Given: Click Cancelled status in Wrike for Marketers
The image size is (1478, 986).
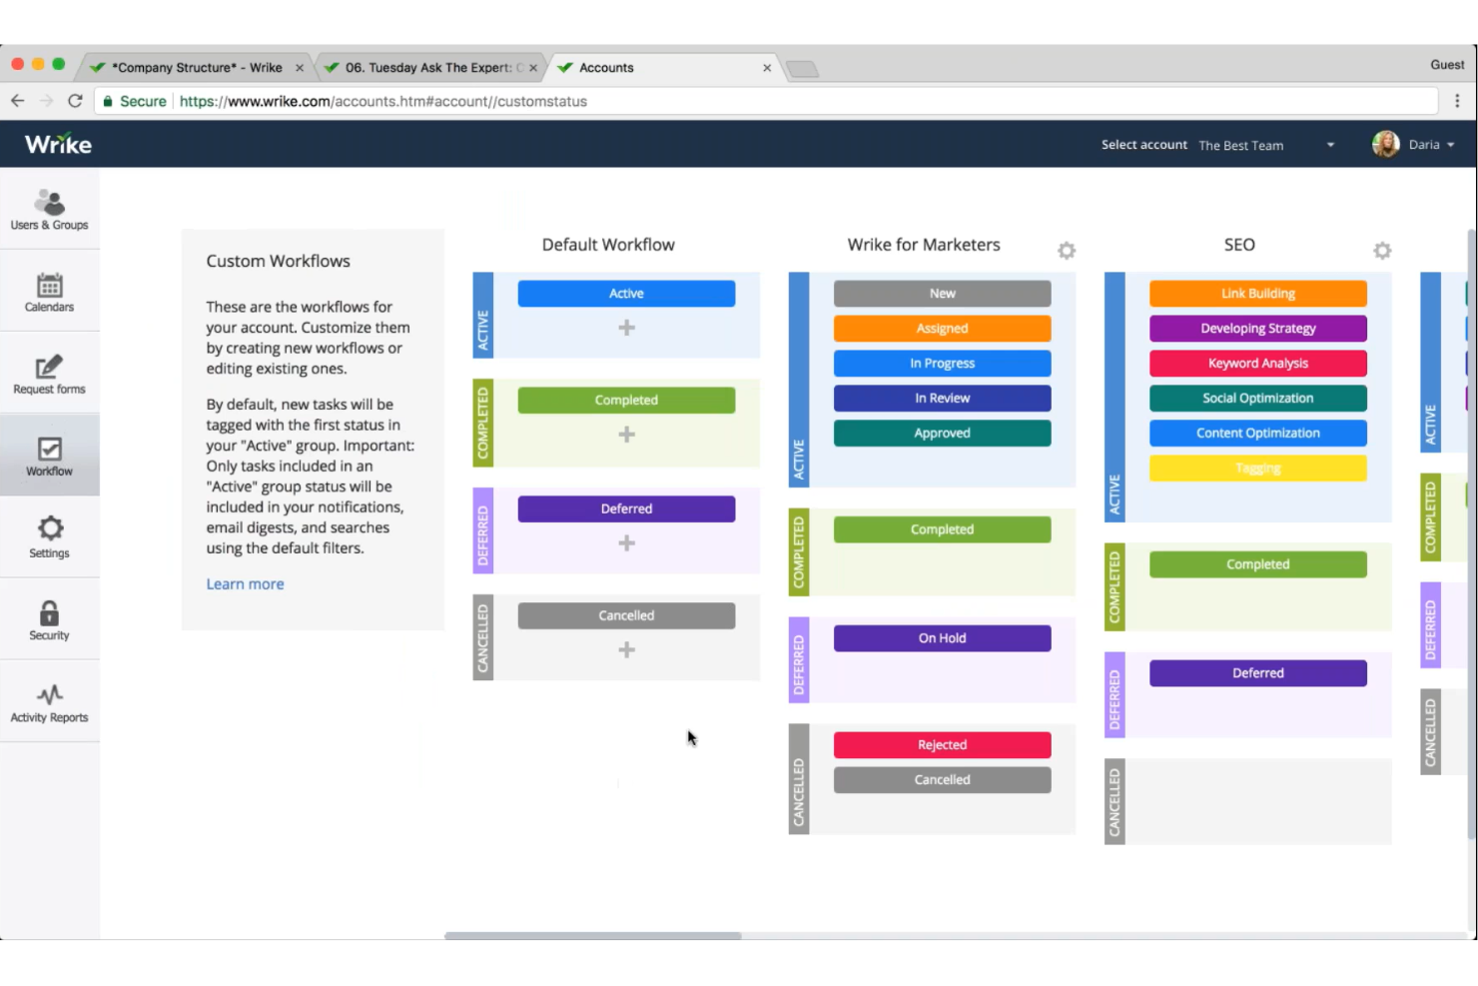Looking at the screenshot, I should 942,780.
